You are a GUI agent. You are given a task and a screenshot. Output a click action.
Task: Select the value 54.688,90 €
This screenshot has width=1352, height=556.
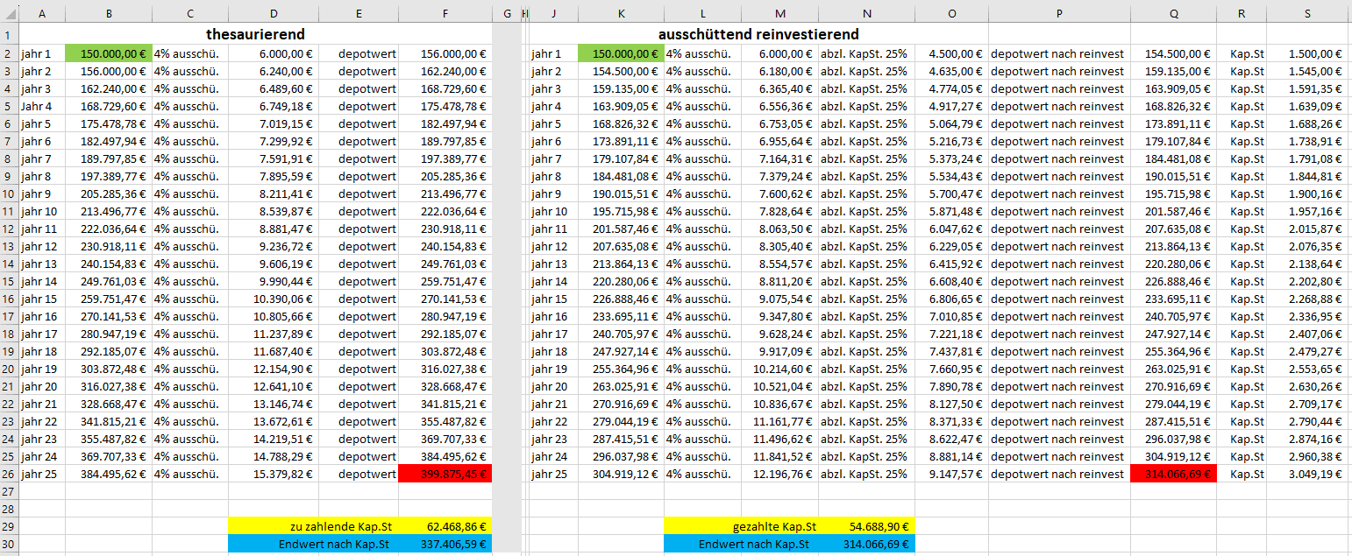867,526
